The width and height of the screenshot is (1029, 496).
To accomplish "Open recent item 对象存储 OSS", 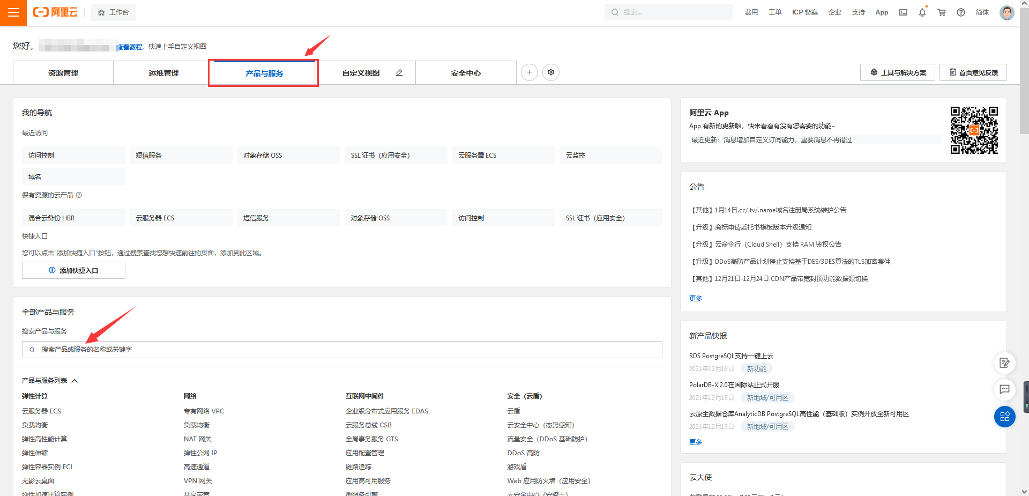I will click(288, 155).
